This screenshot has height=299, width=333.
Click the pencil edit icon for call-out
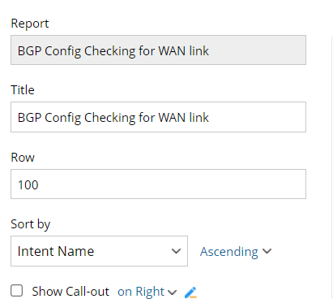tap(190, 292)
